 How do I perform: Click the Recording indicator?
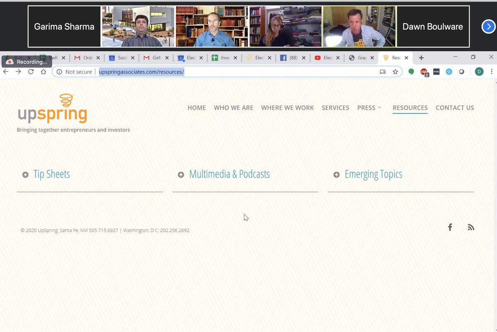(27, 62)
